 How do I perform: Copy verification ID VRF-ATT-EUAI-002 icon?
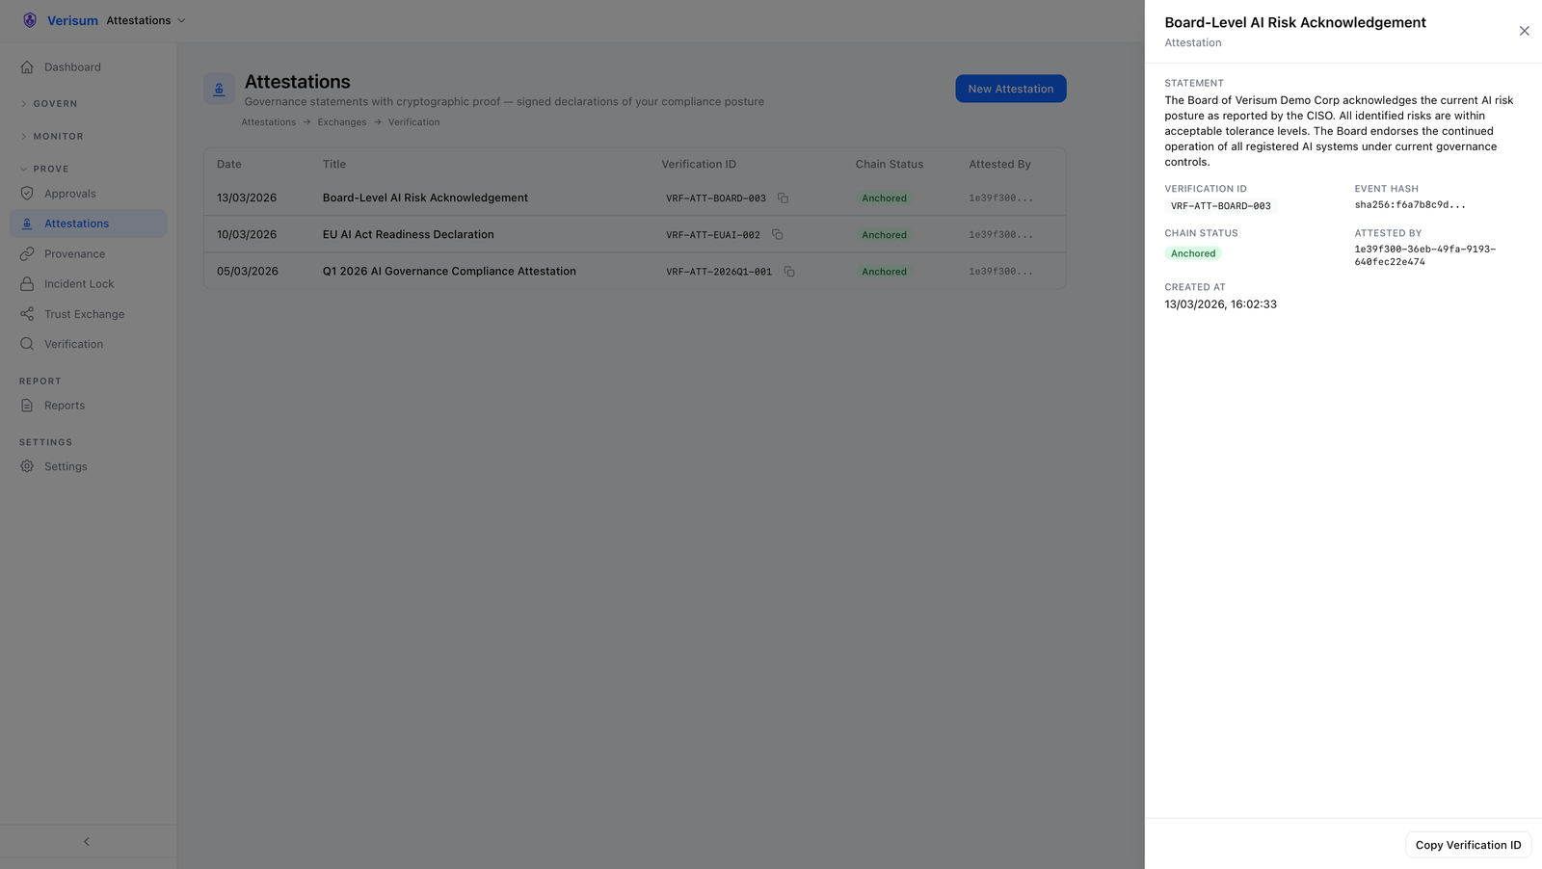(x=777, y=235)
